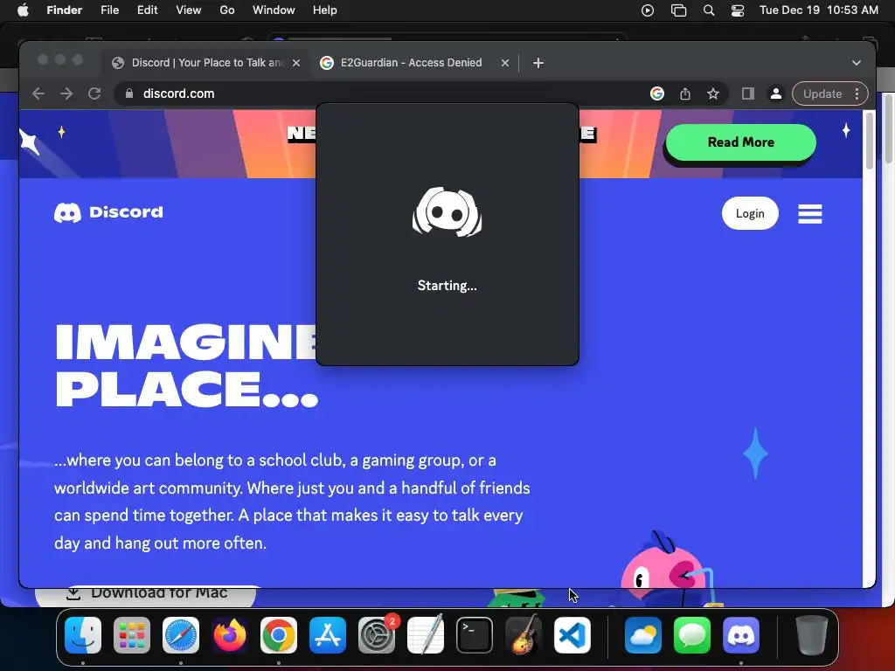The height and width of the screenshot is (671, 895).
Task: Click the date and time in the menu bar
Action: click(x=818, y=10)
